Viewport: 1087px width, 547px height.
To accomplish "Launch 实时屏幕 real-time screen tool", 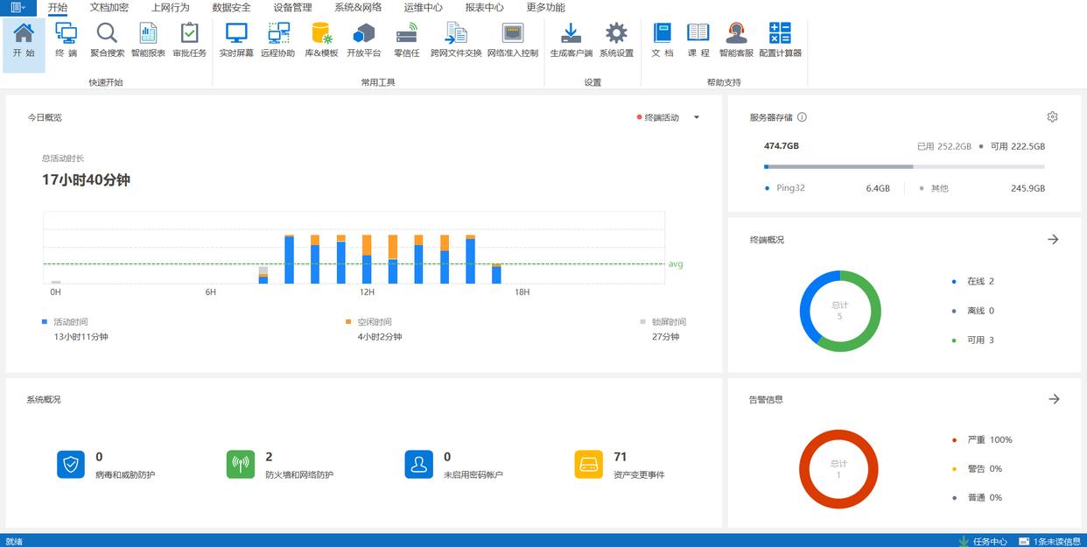I will [x=236, y=40].
